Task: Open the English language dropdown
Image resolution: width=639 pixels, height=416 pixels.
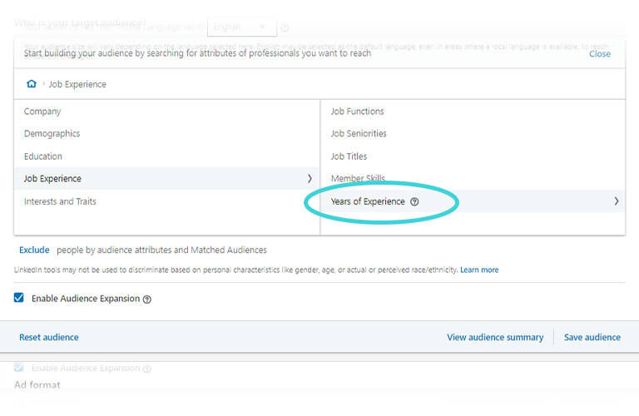Action: [x=241, y=27]
